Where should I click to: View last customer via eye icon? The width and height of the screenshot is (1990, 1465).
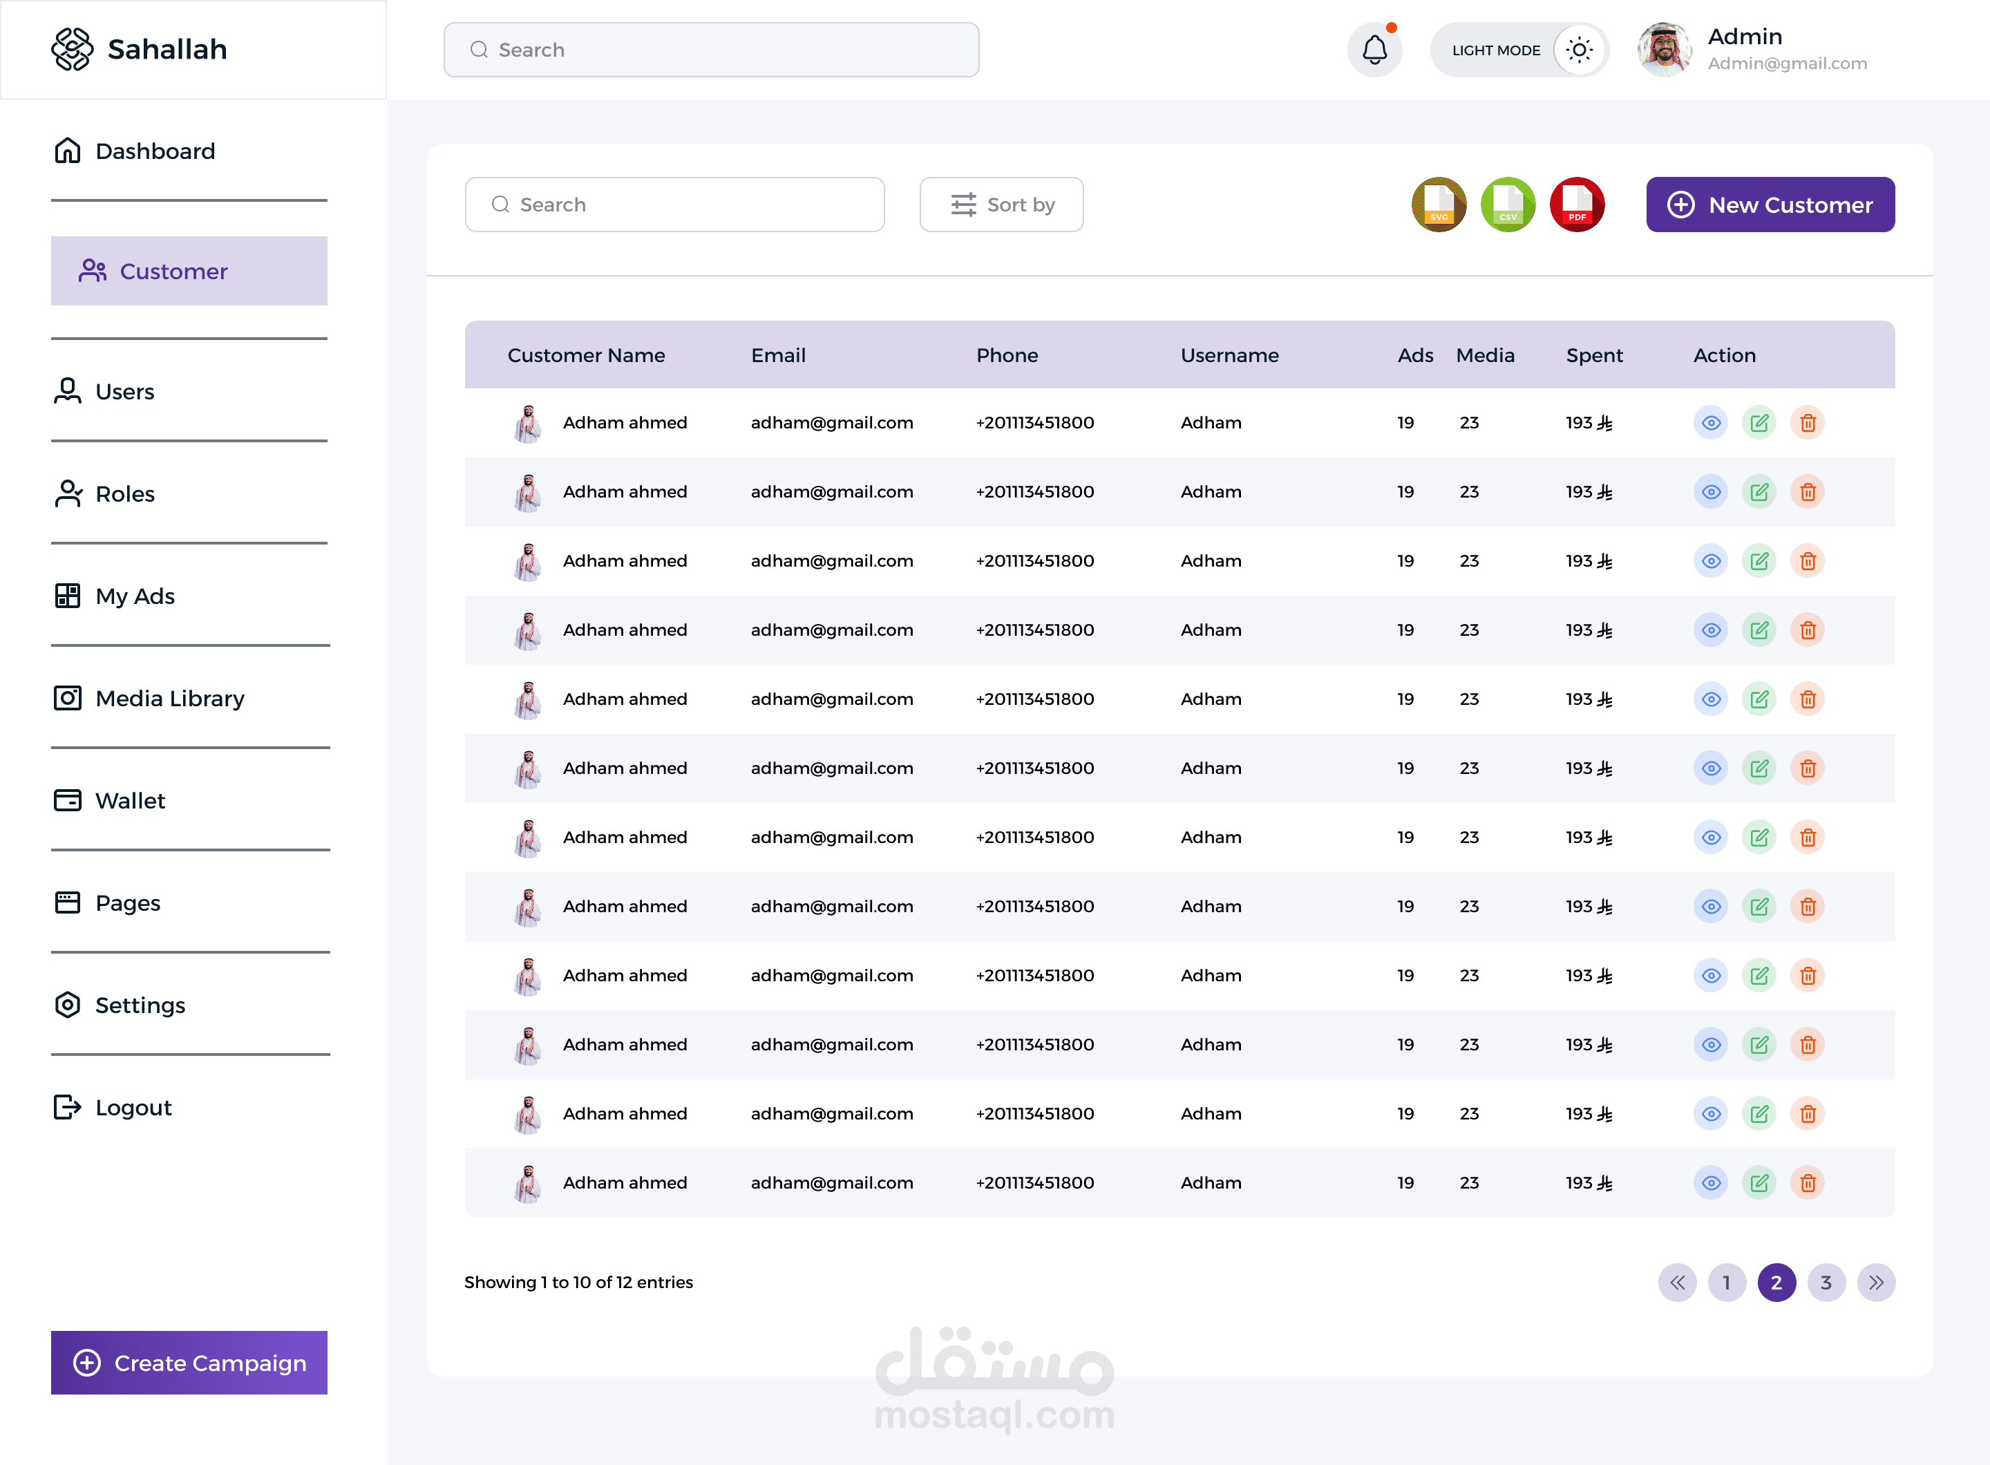(x=1711, y=1183)
